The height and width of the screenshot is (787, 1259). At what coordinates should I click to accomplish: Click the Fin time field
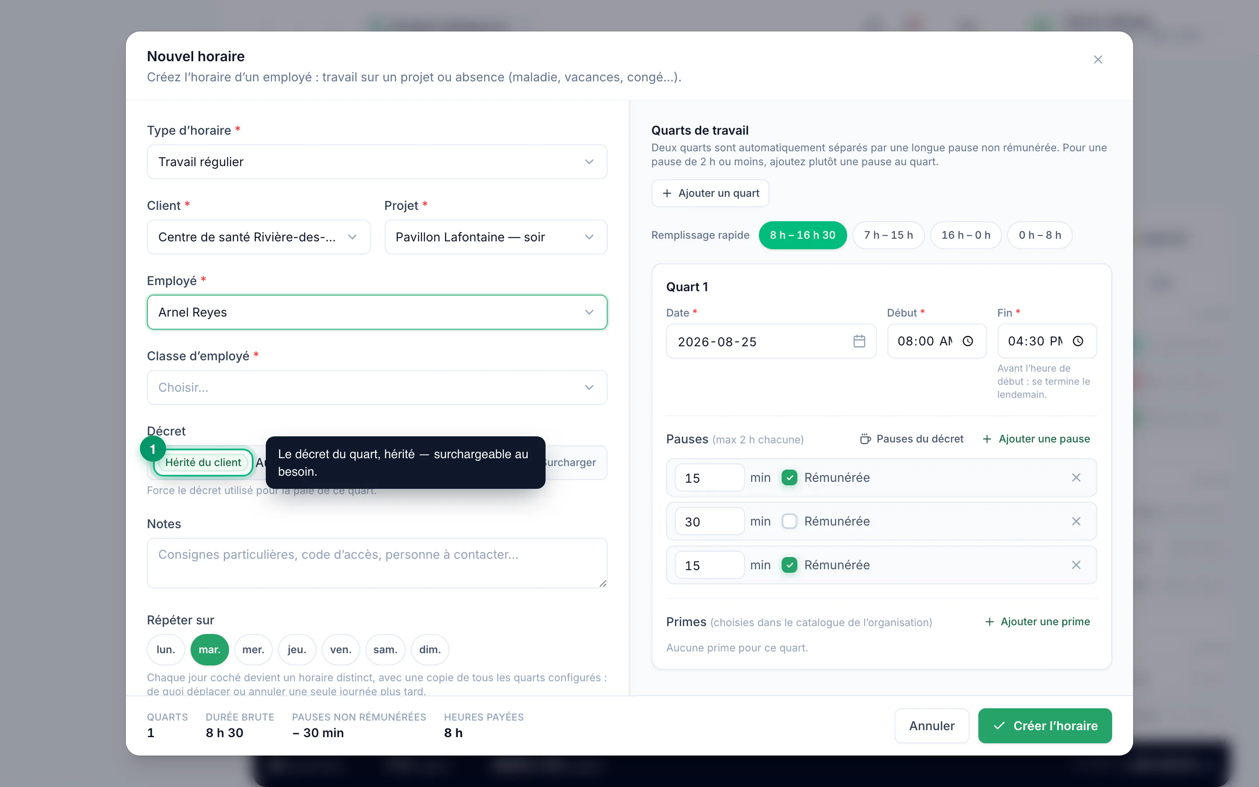[x=1047, y=341]
